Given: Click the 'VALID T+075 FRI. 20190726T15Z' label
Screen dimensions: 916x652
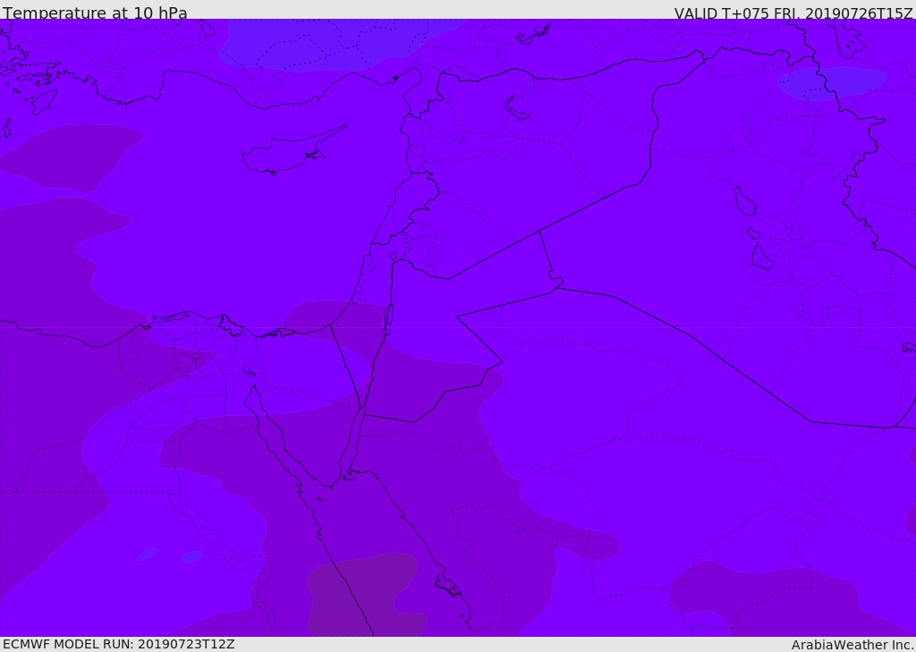Looking at the screenshot, I should 793,13.
